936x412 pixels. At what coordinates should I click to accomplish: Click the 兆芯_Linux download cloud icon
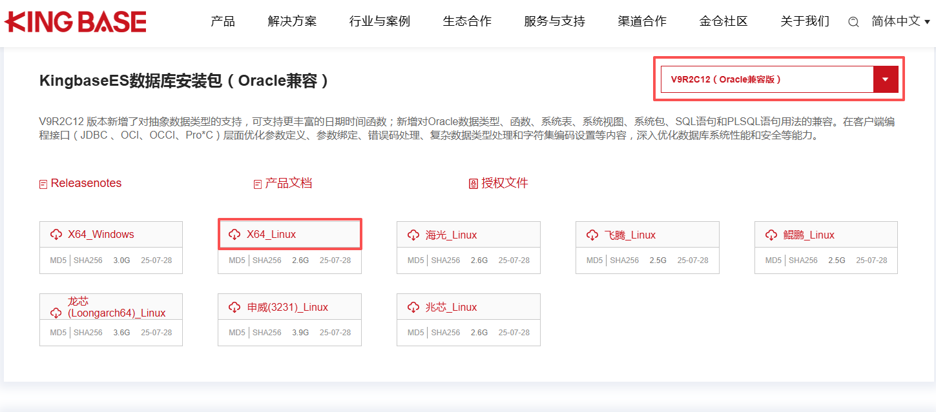click(413, 308)
